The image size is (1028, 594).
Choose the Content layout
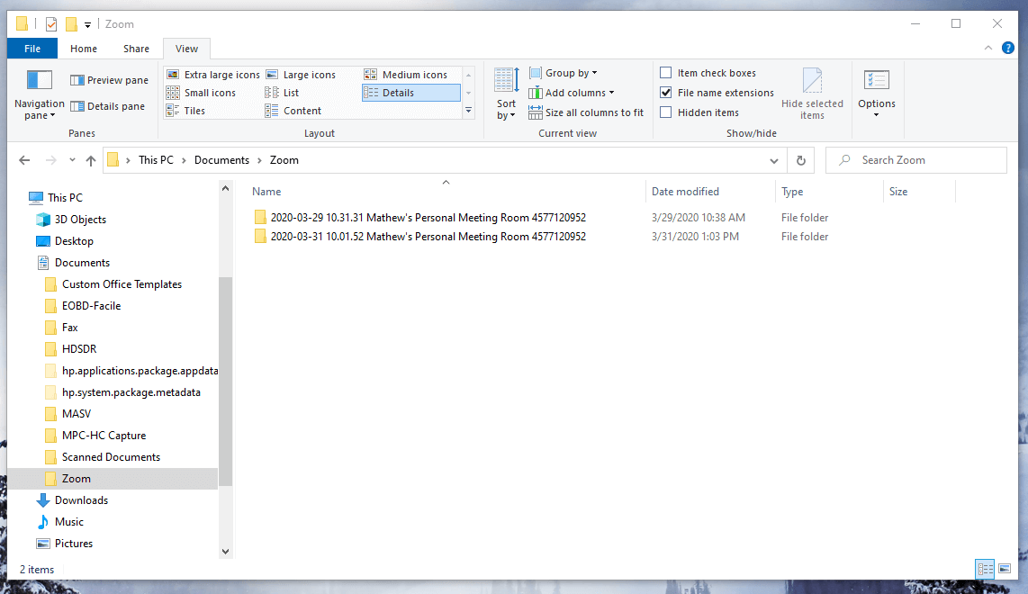293,111
